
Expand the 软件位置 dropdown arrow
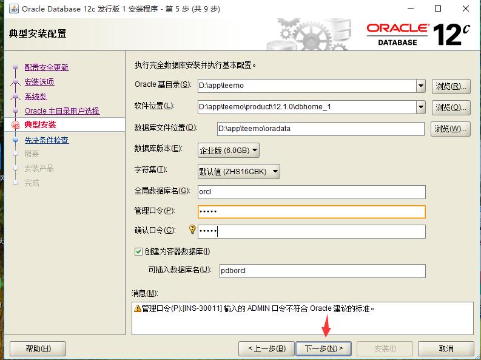tap(421, 107)
